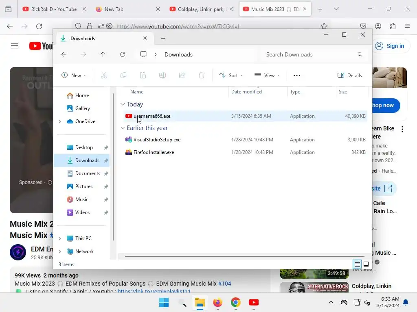
Task: Add a new File Explorer tab
Action: coord(163,39)
